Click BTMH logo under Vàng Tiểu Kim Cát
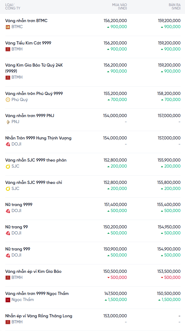 [8, 49]
